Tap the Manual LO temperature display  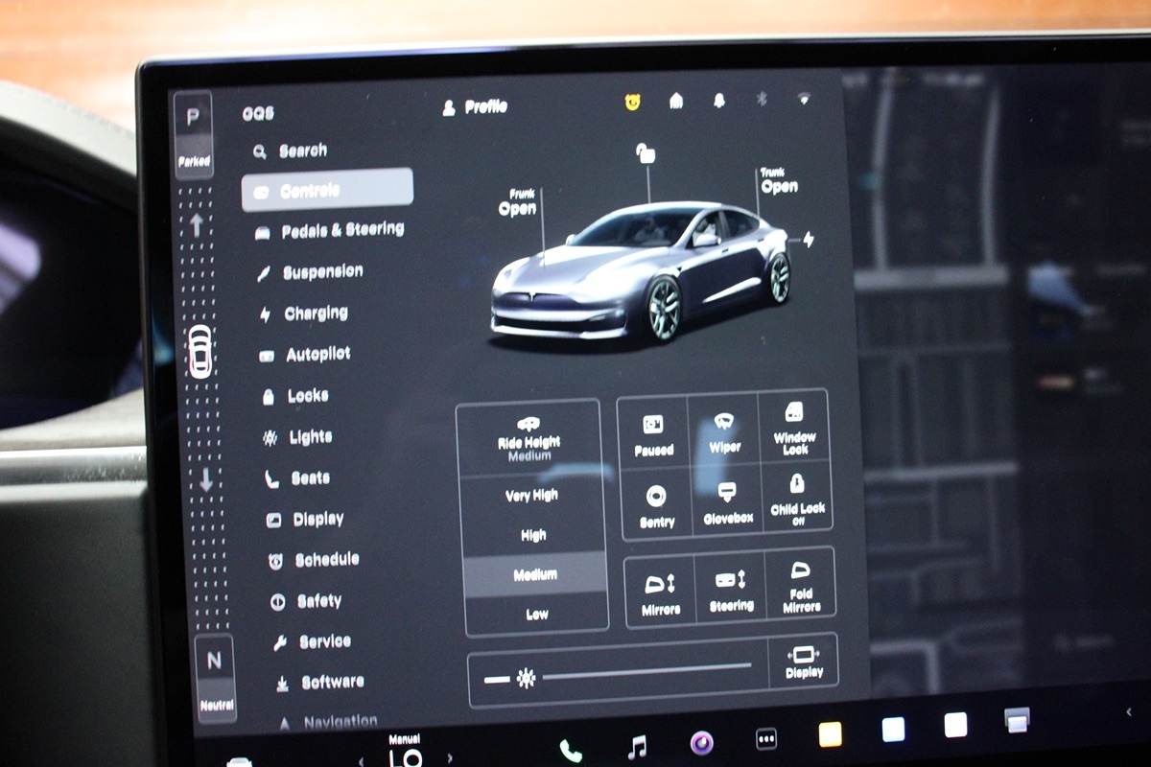pos(406,752)
